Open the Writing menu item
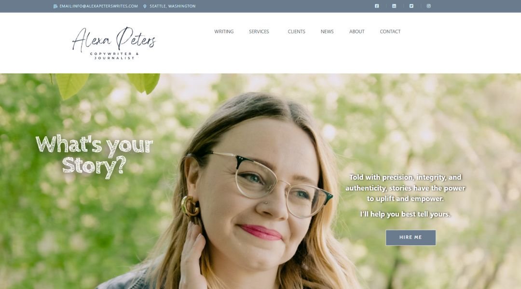This screenshot has height=289, width=521. [x=224, y=31]
